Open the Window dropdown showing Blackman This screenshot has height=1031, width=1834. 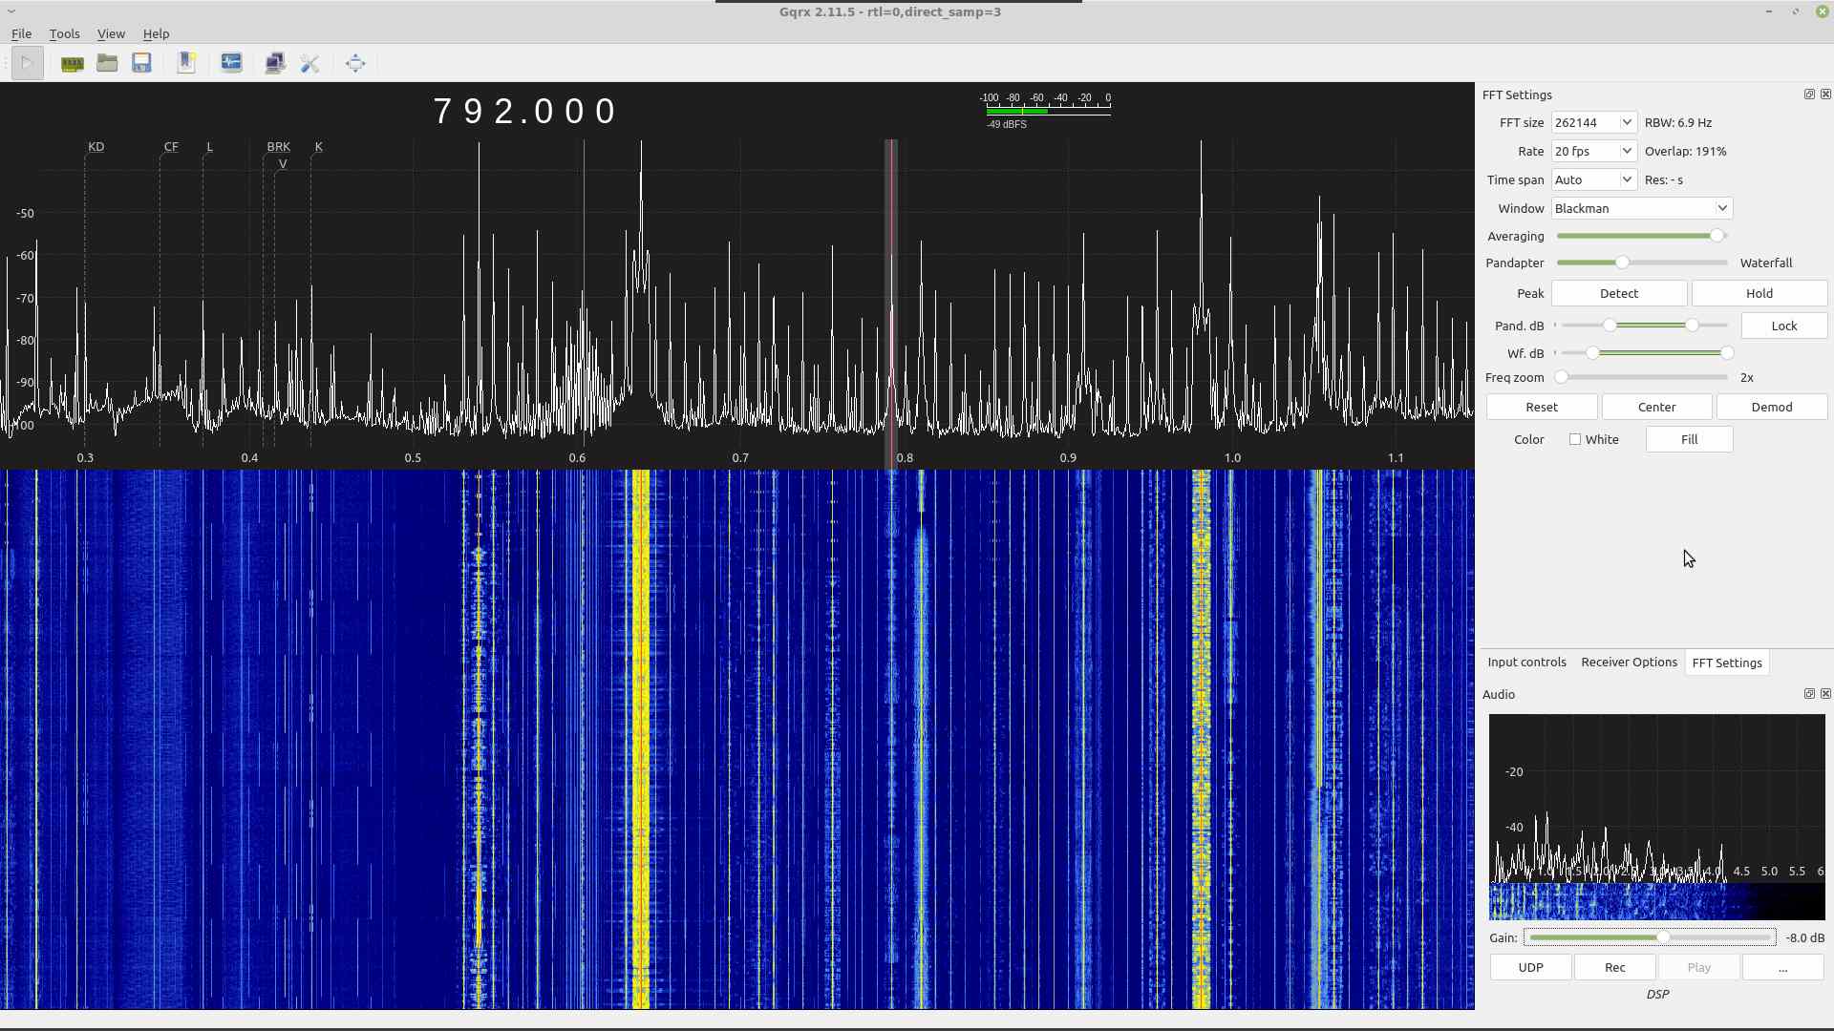[x=1641, y=209]
